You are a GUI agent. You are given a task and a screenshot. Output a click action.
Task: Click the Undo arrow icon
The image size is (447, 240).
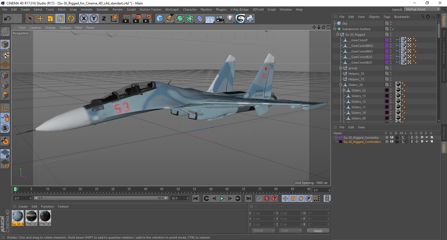tap(8, 19)
